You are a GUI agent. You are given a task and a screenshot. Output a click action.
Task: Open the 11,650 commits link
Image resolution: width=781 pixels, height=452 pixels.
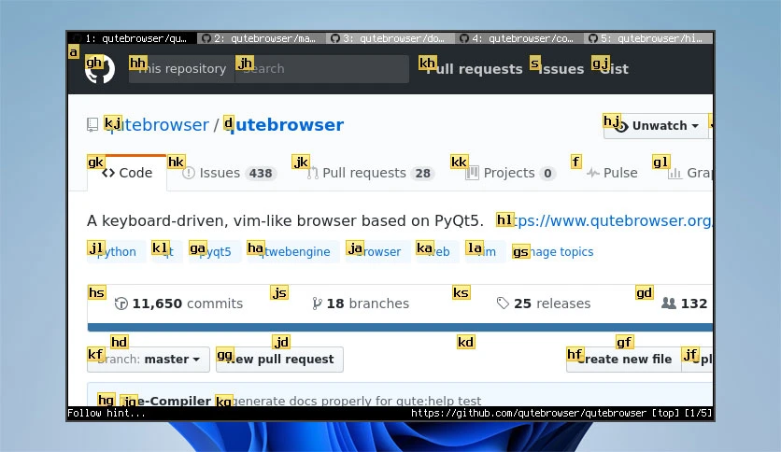coord(178,304)
